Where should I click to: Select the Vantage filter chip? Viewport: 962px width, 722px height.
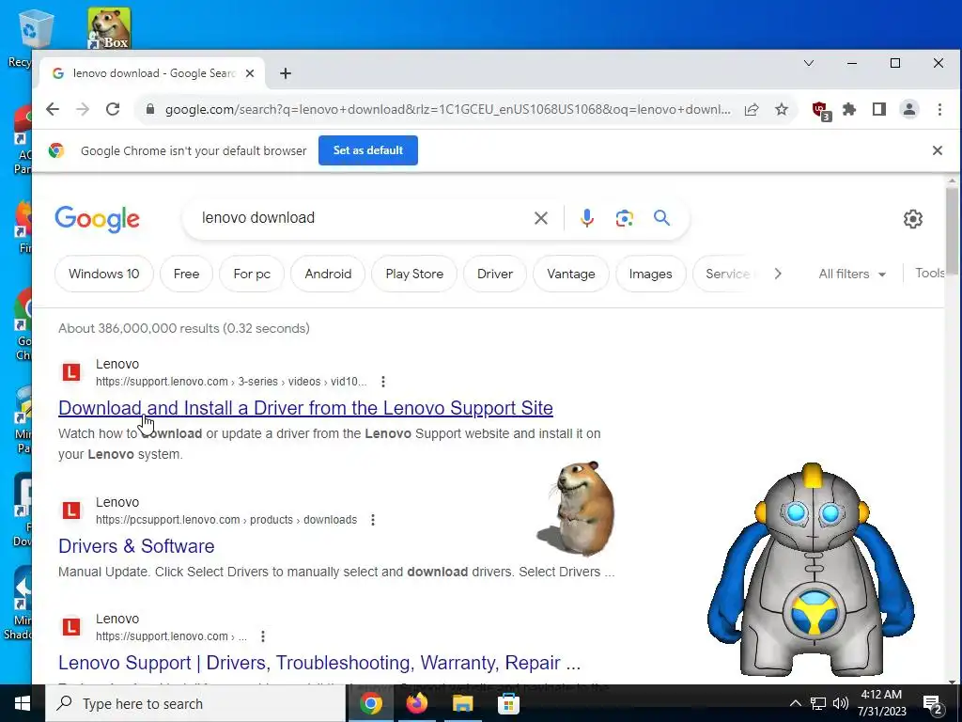(570, 274)
